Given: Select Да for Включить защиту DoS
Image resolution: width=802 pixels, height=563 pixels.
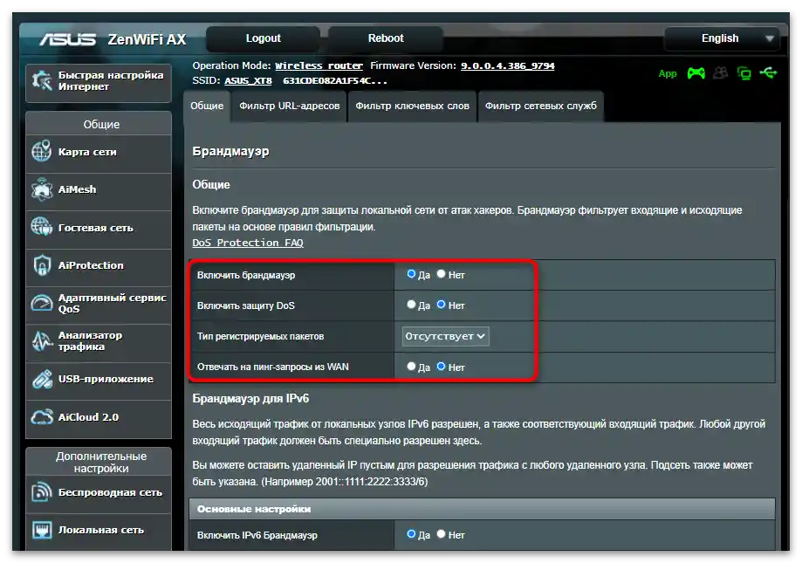Looking at the screenshot, I should (x=411, y=305).
